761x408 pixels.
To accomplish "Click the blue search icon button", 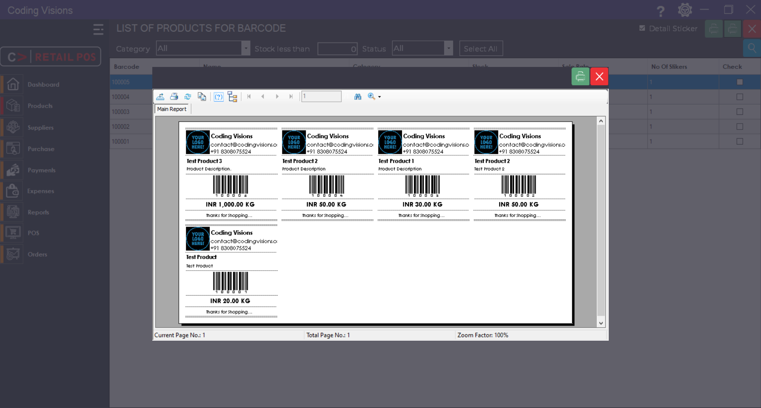I will tap(752, 49).
